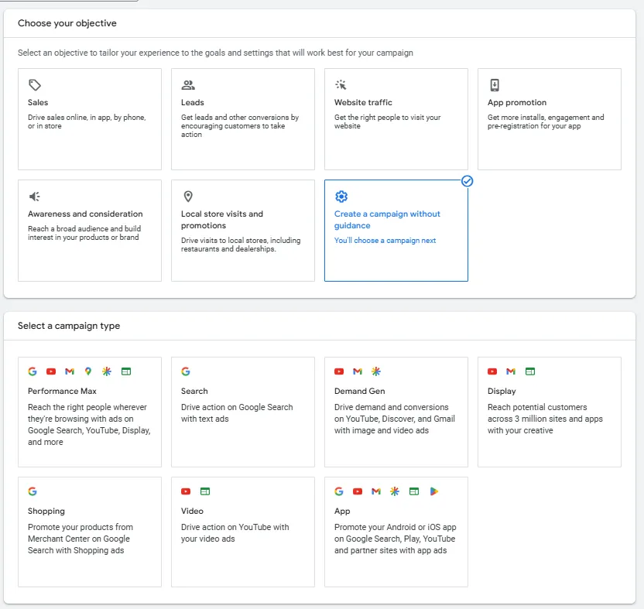This screenshot has height=609, width=644.
Task: Click the gear icon for campaign without guidance
Action: [x=341, y=197]
